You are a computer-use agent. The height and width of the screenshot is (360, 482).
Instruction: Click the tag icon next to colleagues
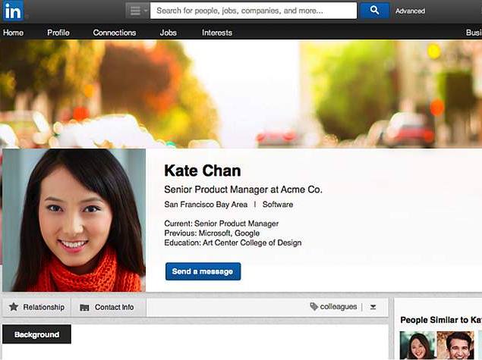(313, 307)
